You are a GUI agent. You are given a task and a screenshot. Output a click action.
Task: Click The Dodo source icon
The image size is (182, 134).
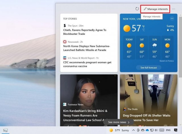[125, 109]
